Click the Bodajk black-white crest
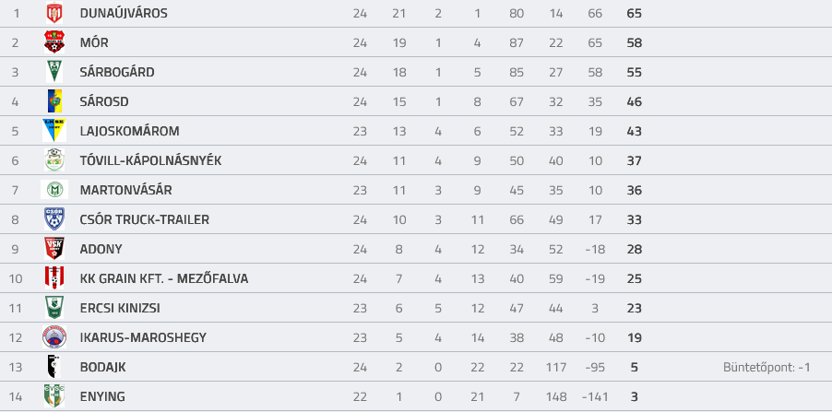This screenshot has width=832, height=412. pos(54,367)
